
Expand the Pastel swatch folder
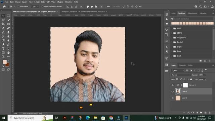(172, 42)
